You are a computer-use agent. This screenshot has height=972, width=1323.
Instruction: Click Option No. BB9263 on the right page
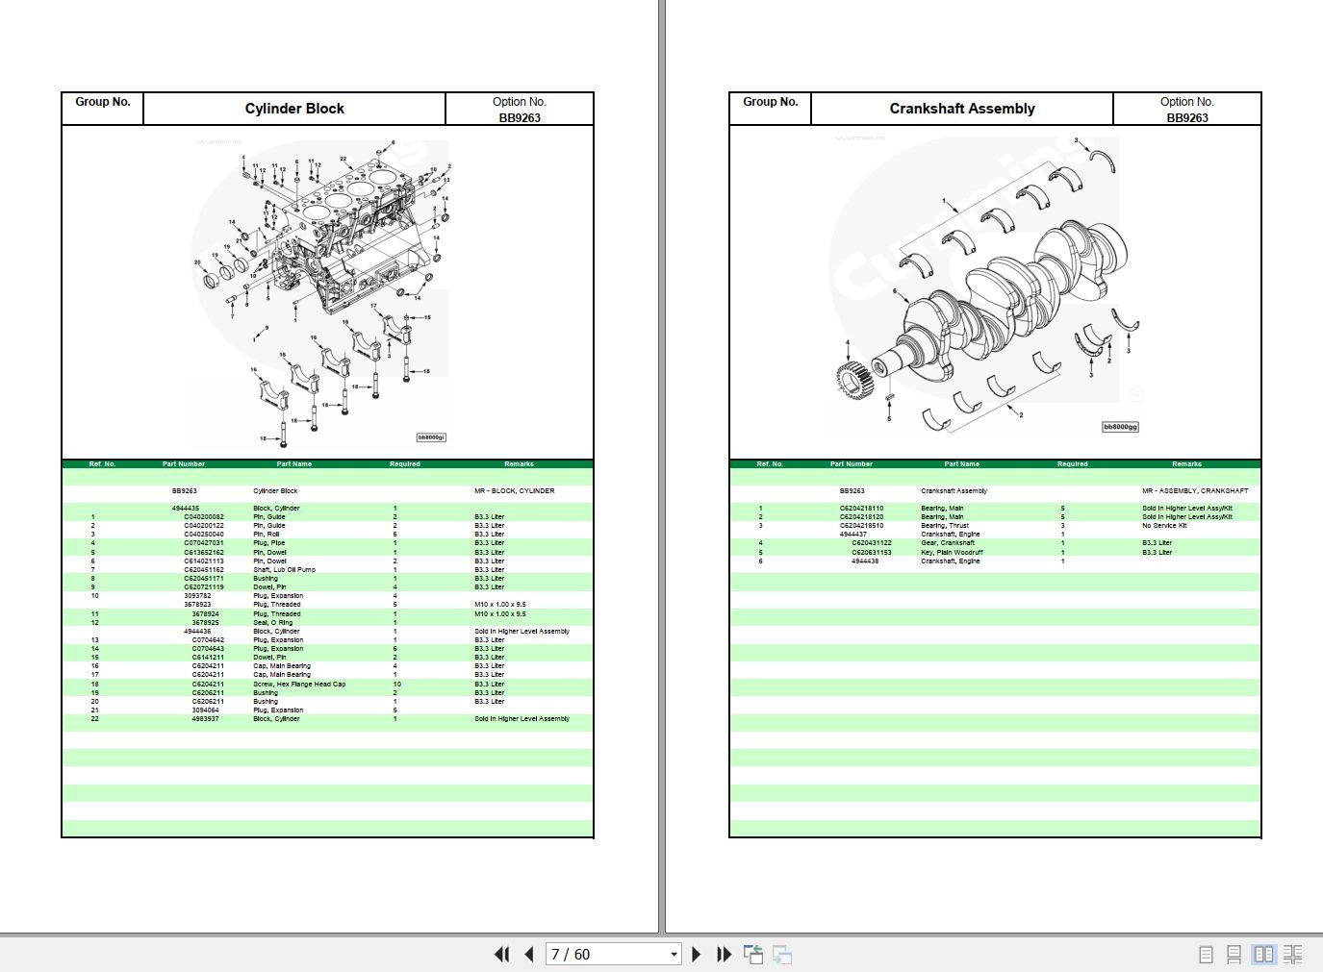tap(1186, 110)
